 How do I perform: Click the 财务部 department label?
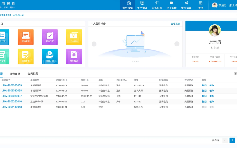(x=215, y=48)
